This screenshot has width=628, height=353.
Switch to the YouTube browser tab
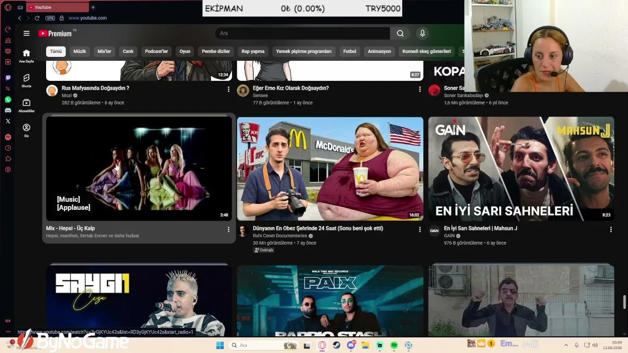[57, 7]
